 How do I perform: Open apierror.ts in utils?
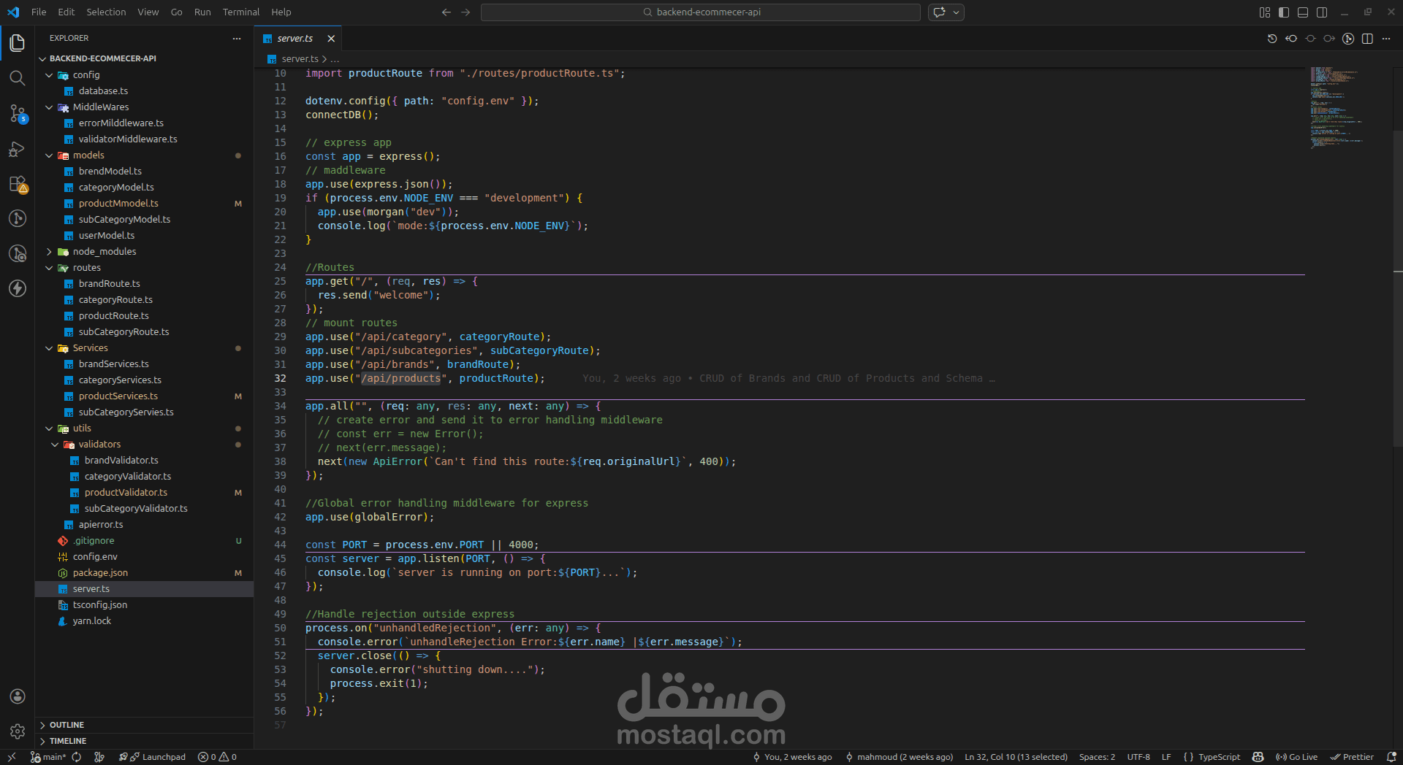point(145,525)
